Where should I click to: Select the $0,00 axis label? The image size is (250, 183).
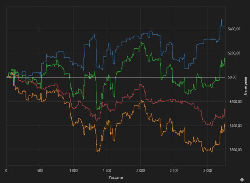coord(232,77)
